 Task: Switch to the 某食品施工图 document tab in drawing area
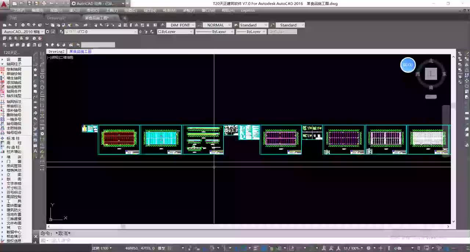80,51
